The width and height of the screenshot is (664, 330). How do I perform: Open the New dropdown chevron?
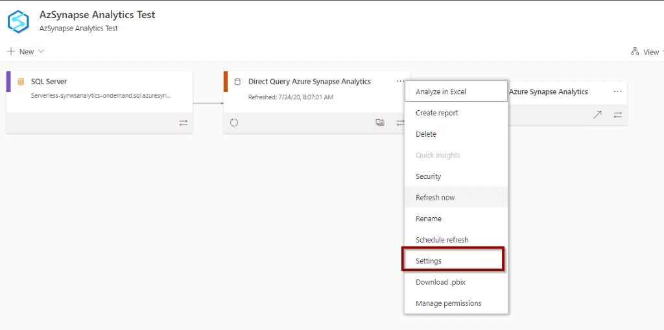coord(41,52)
